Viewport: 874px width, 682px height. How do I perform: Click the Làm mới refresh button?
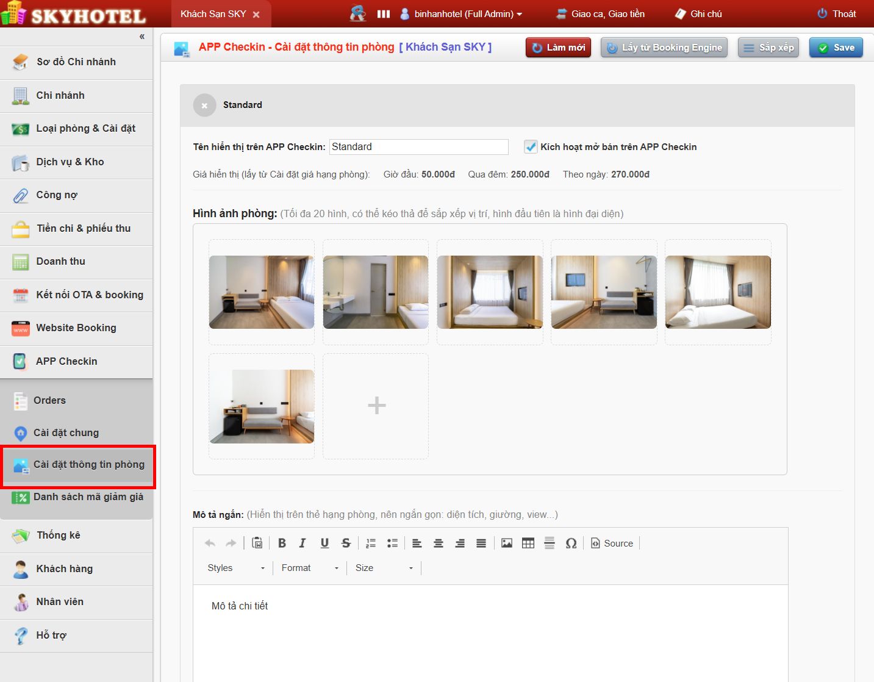click(558, 48)
